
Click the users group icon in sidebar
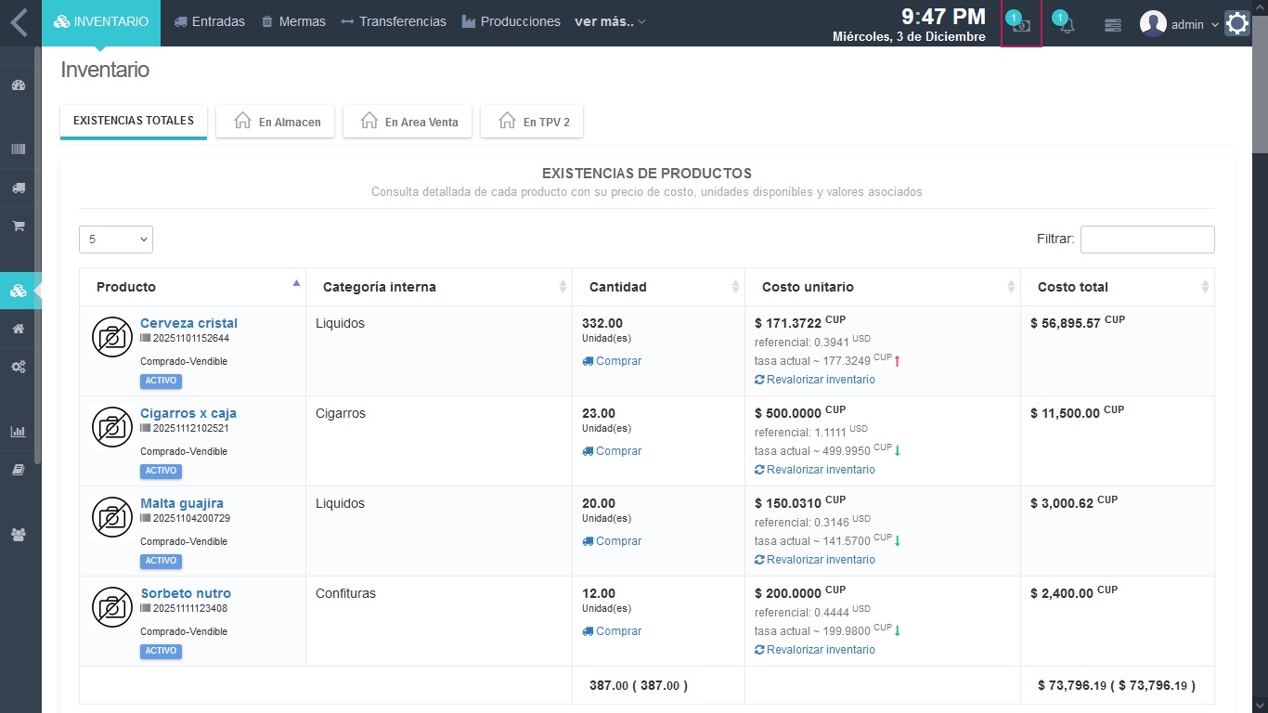(19, 535)
